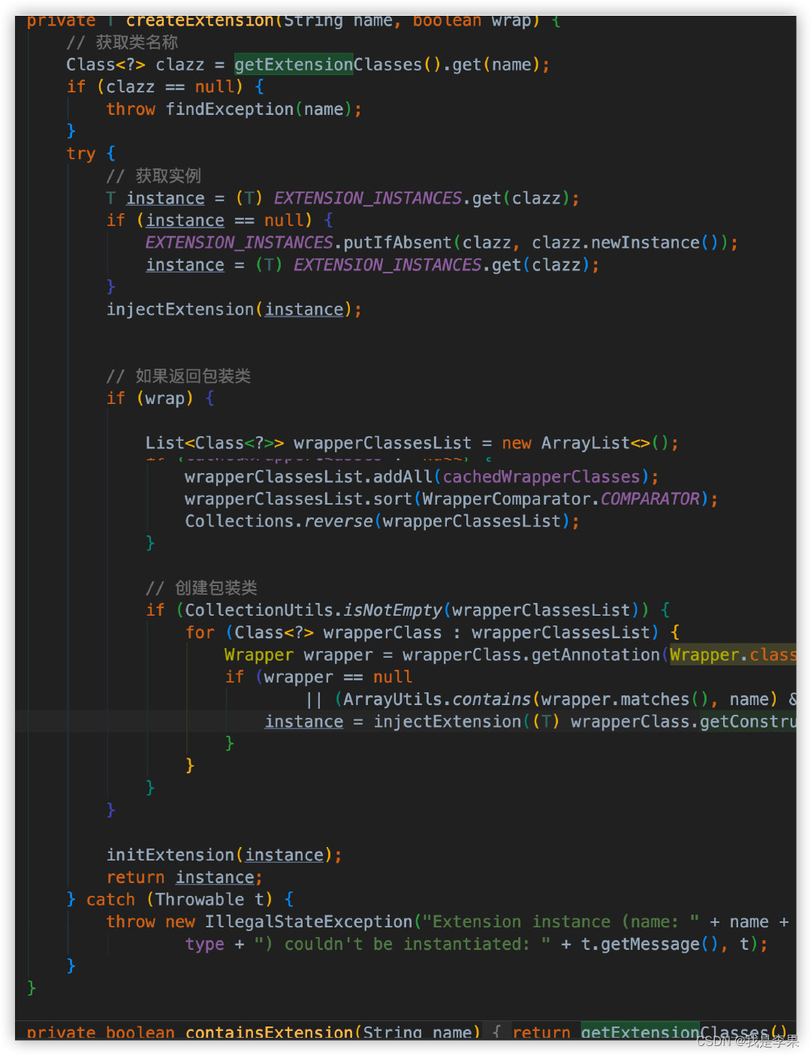The height and width of the screenshot is (1055, 811).
Task: Click 'initExtension' method call
Action: click(170, 855)
